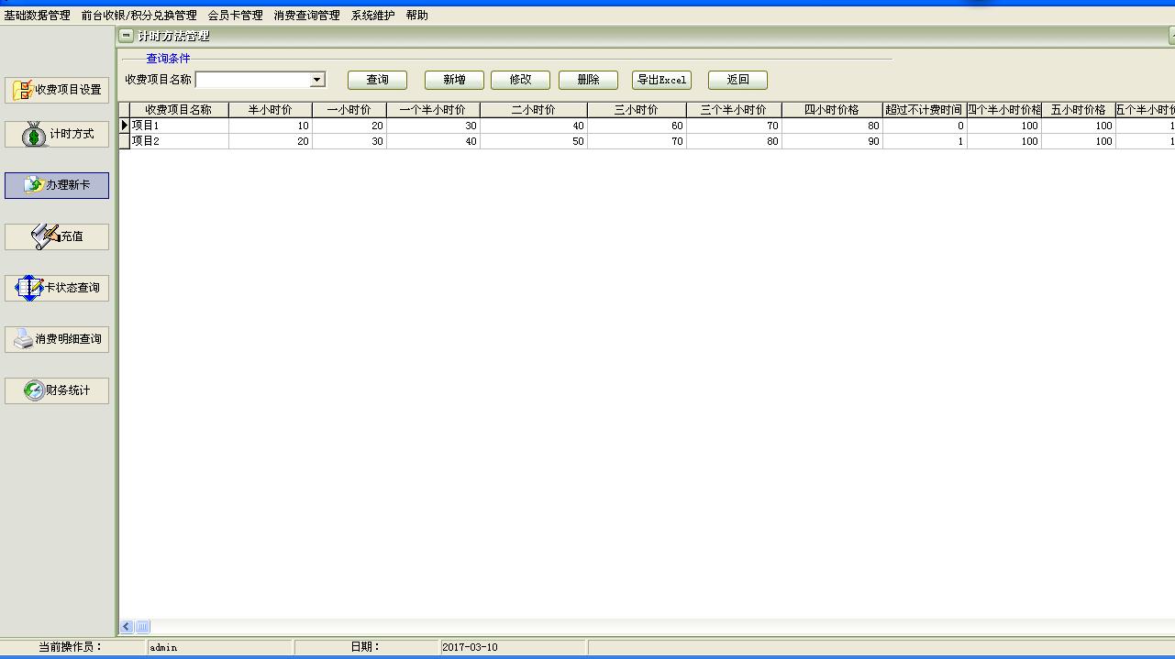The image size is (1175, 659).
Task: Click 消费明细查询 printer icon
Action: pyautogui.click(x=23, y=339)
